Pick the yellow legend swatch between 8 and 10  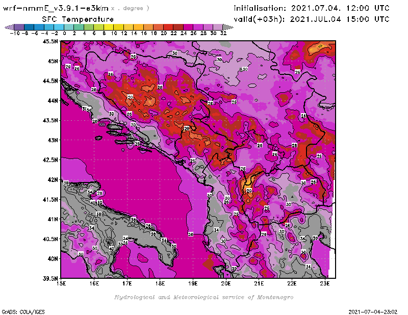click(109, 27)
